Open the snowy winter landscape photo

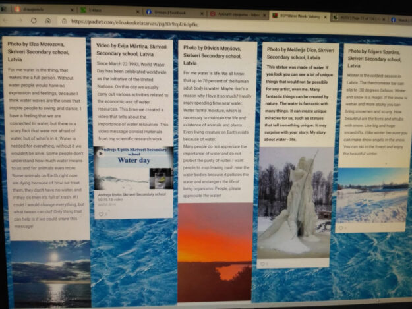[372, 194]
